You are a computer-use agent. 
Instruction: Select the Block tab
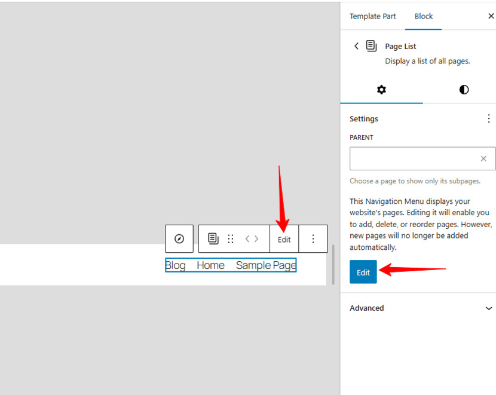(x=424, y=17)
